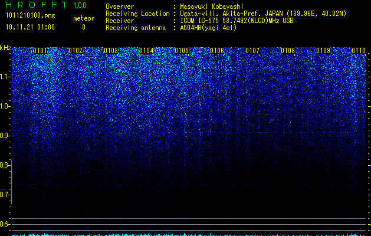Screen dimensions: 371x236
Task: Select the Ogata-vill. Akita-Pref. JAPAN location text
Action: click(x=263, y=14)
